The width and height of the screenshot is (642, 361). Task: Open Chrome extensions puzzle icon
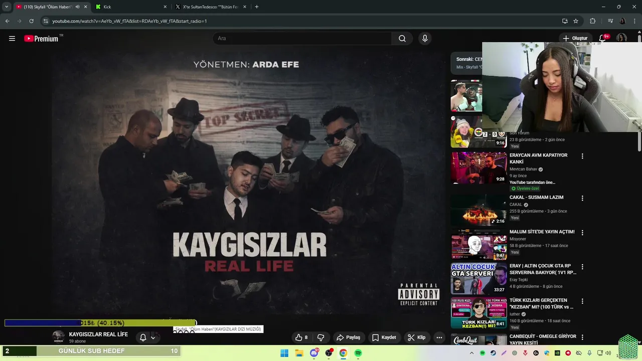pos(593,21)
